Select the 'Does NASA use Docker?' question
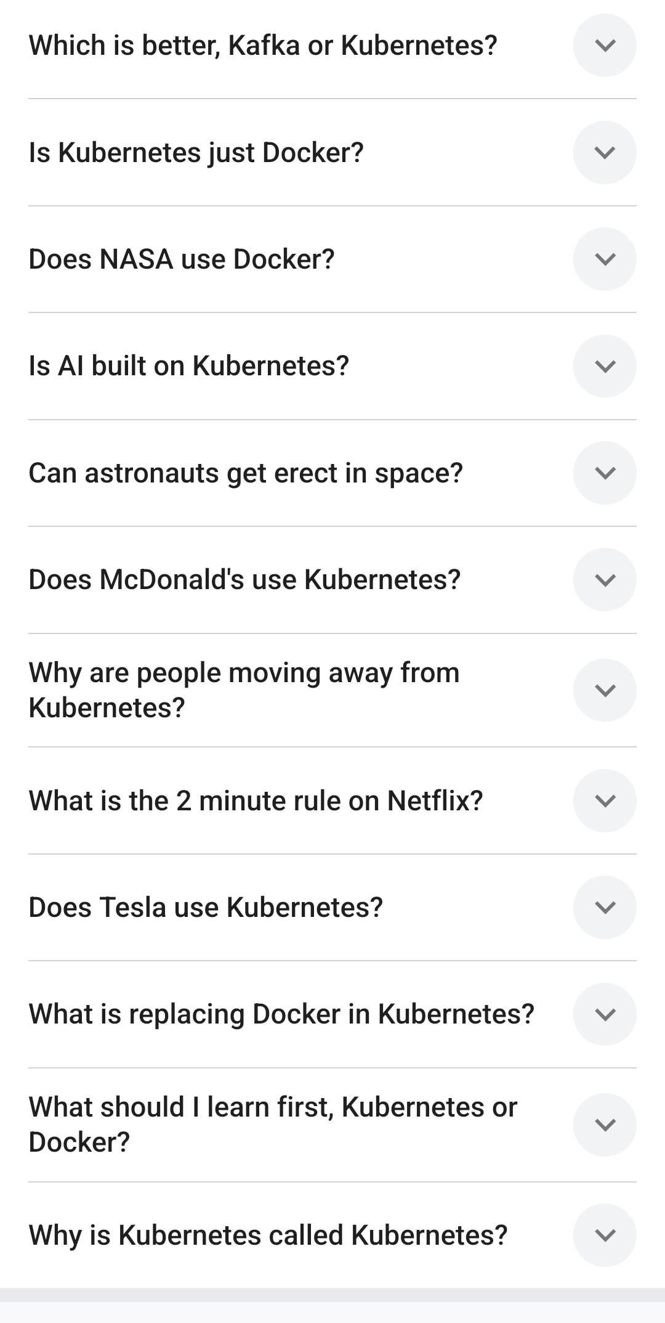 click(182, 259)
